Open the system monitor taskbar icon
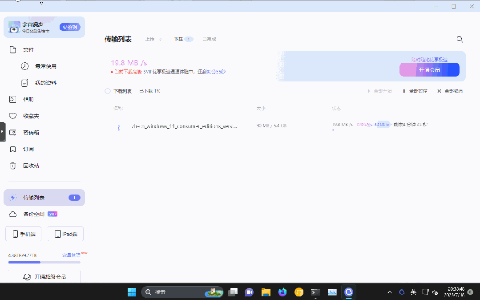480x300 pixels. 332,292
